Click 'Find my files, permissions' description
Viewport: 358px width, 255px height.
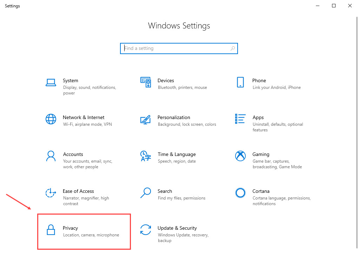pos(181,198)
